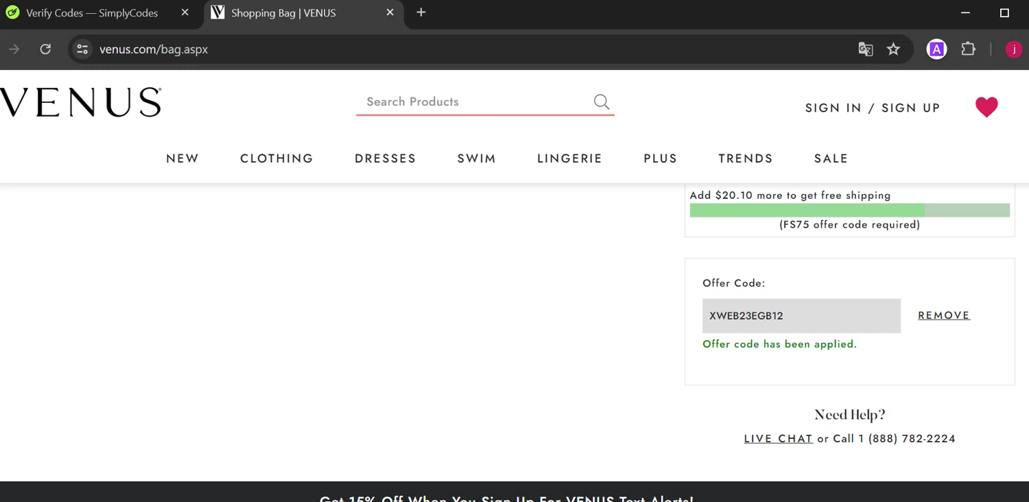The height and width of the screenshot is (502, 1029).
Task: Click the '(FS75 offer code required)' text
Action: click(x=850, y=225)
